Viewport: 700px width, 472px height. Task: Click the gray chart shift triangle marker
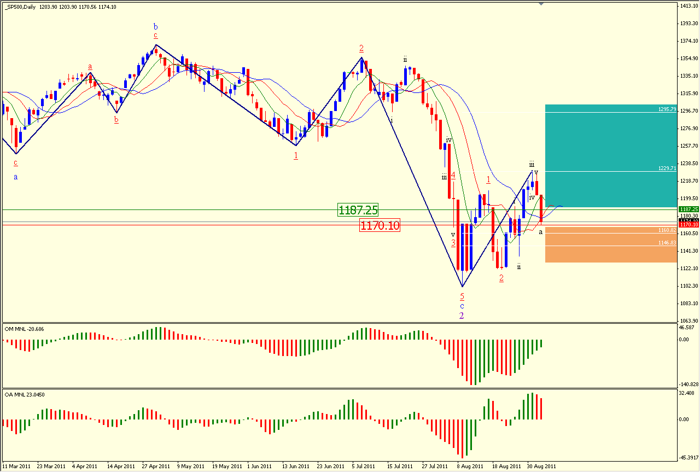(541, 4)
